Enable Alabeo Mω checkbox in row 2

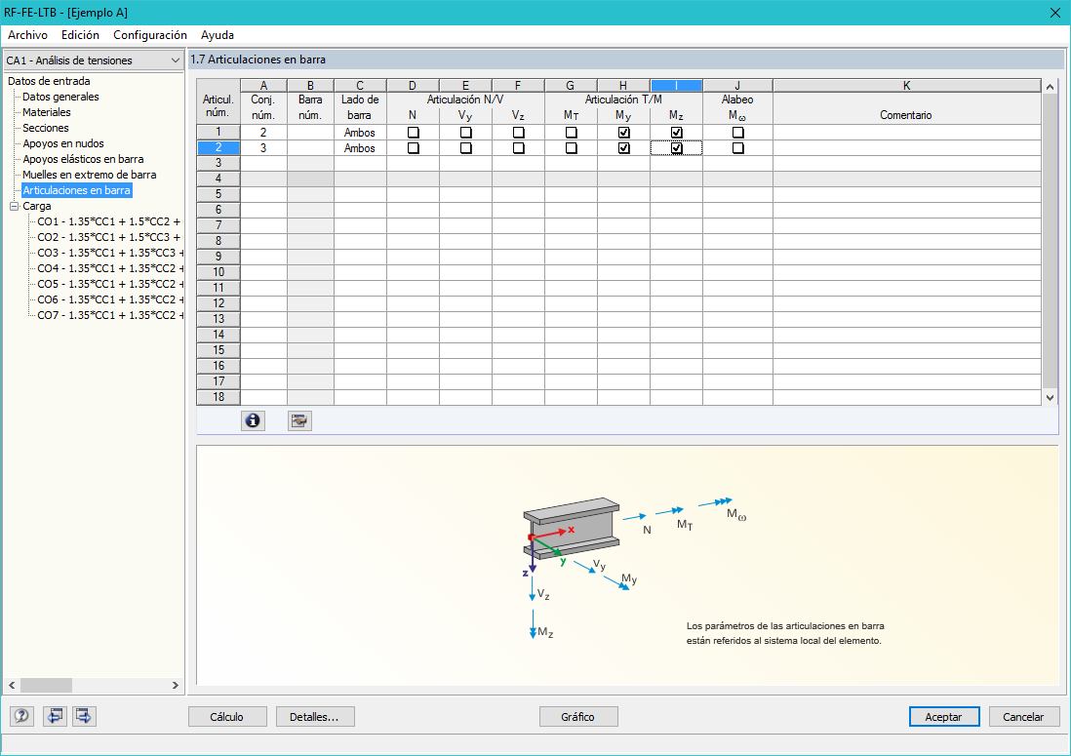pyautogui.click(x=737, y=148)
